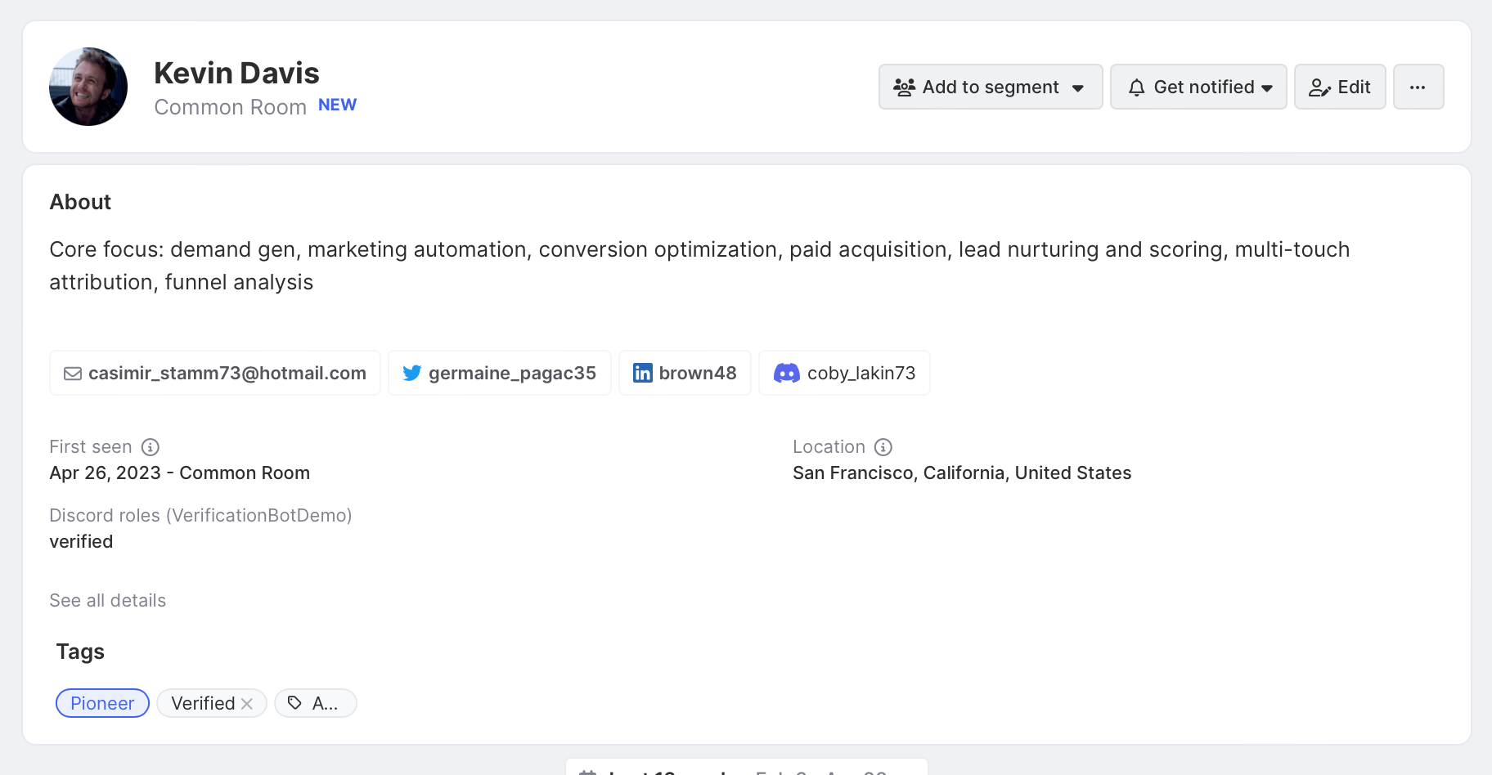Open the brown48 LinkedIn profile
1492x775 pixels.
tap(698, 374)
